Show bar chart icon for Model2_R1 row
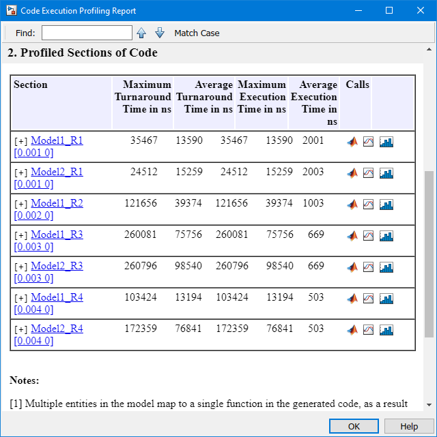 coord(386,173)
